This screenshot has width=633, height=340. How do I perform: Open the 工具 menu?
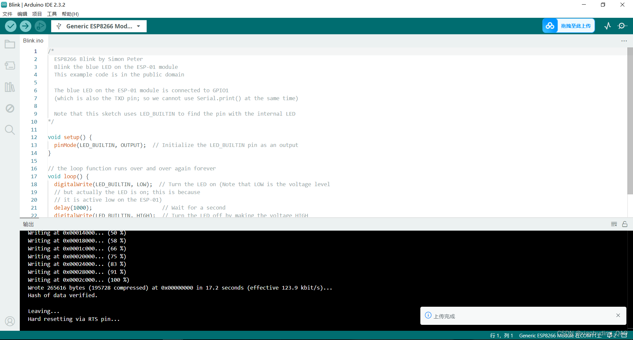pos(52,14)
